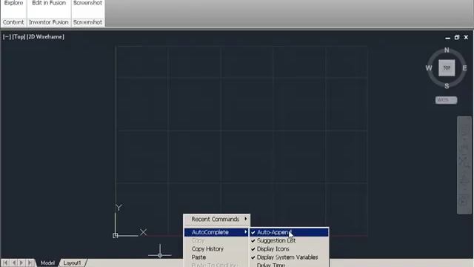Go to next layout tab arrow
474x267 pixels.
[x=21, y=263]
